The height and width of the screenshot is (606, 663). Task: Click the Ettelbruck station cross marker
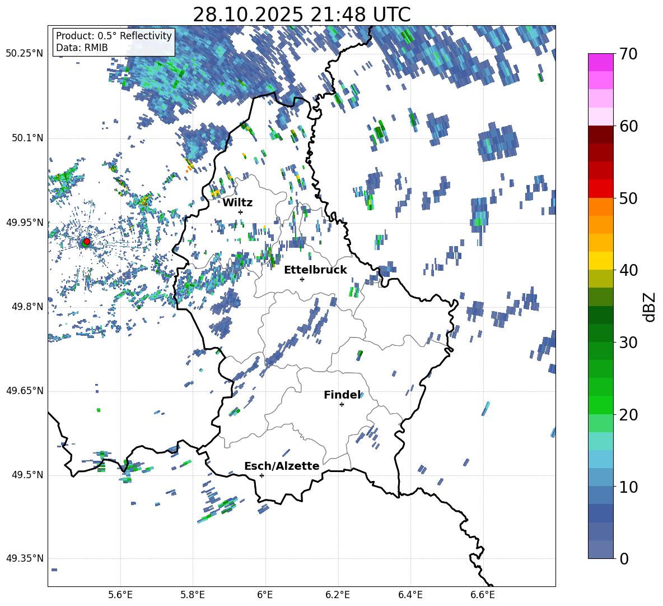point(302,279)
